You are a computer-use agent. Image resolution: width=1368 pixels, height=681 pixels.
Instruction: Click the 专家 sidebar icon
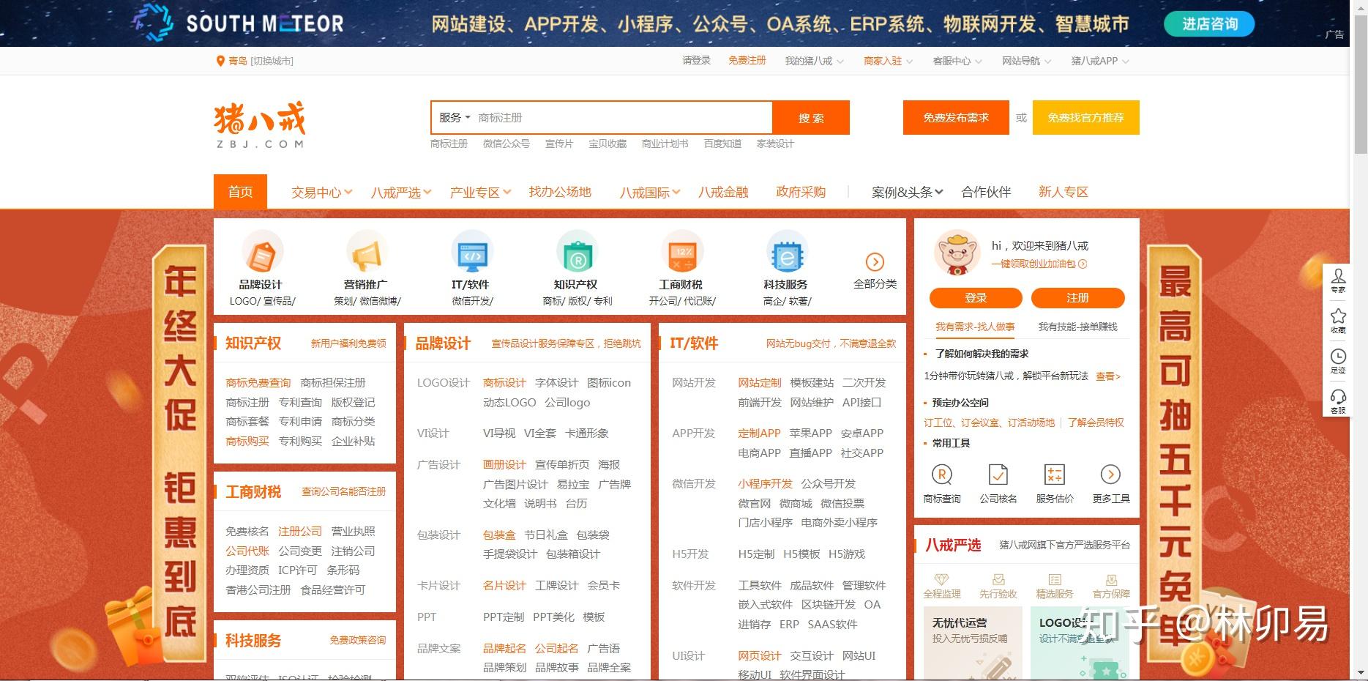pyautogui.click(x=1338, y=277)
